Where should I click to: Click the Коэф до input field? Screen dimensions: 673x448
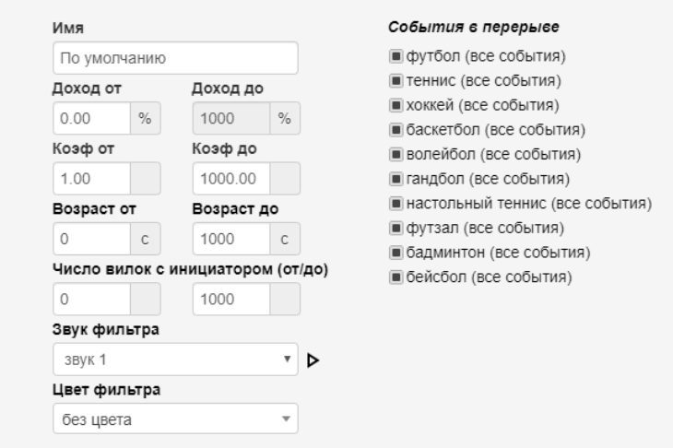click(x=231, y=178)
